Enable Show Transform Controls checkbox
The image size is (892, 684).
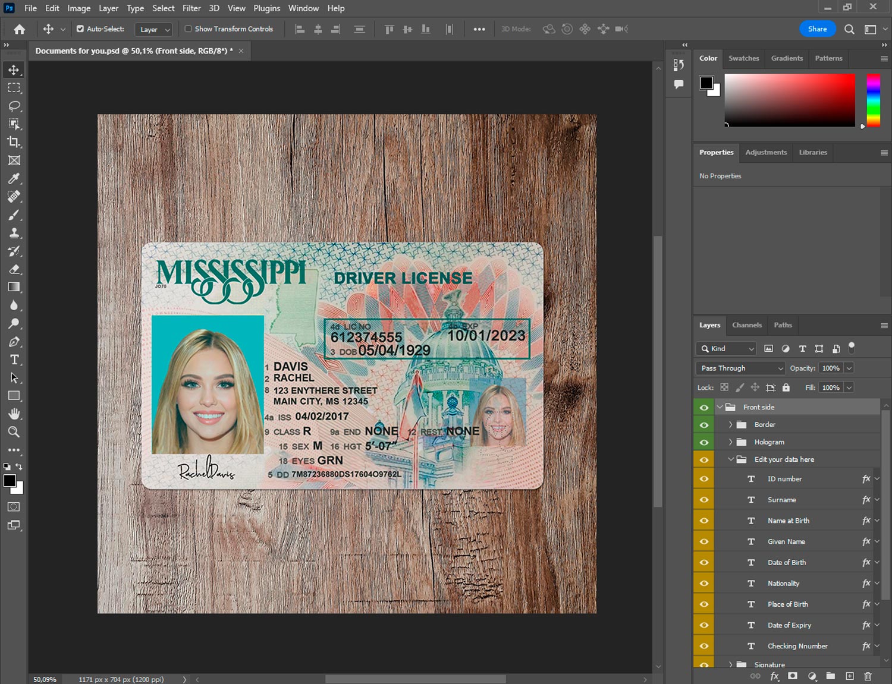coord(188,29)
